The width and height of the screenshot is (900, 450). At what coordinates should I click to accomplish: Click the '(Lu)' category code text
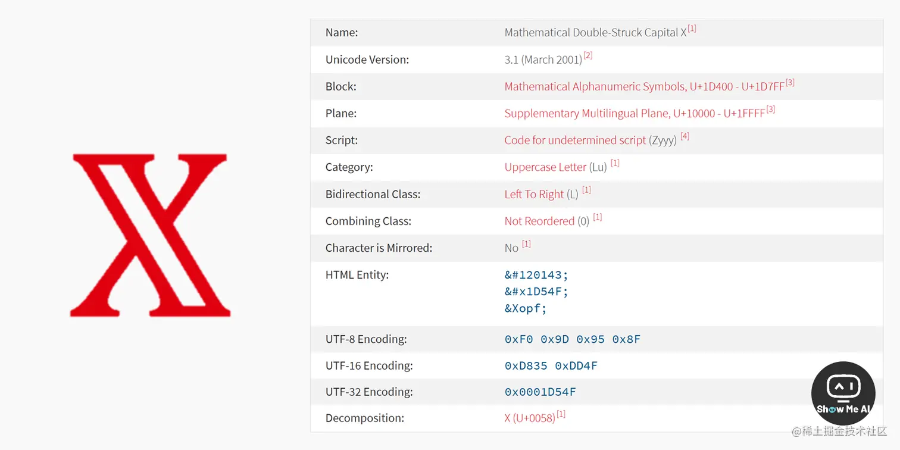598,167
